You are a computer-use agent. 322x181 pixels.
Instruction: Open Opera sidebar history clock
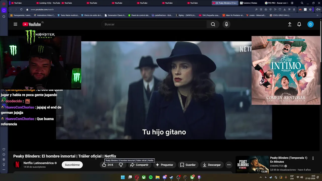4,155
